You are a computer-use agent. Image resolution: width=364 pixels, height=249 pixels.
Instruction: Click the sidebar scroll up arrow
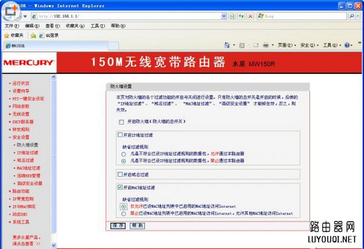[54, 77]
